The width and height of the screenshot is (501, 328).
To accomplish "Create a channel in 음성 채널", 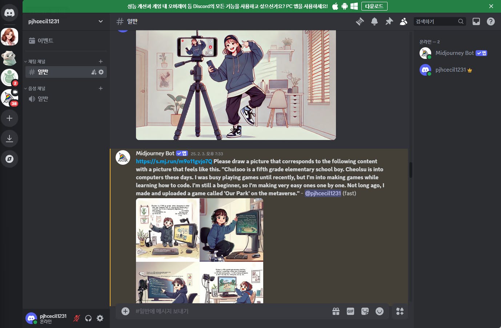I will pyautogui.click(x=101, y=88).
